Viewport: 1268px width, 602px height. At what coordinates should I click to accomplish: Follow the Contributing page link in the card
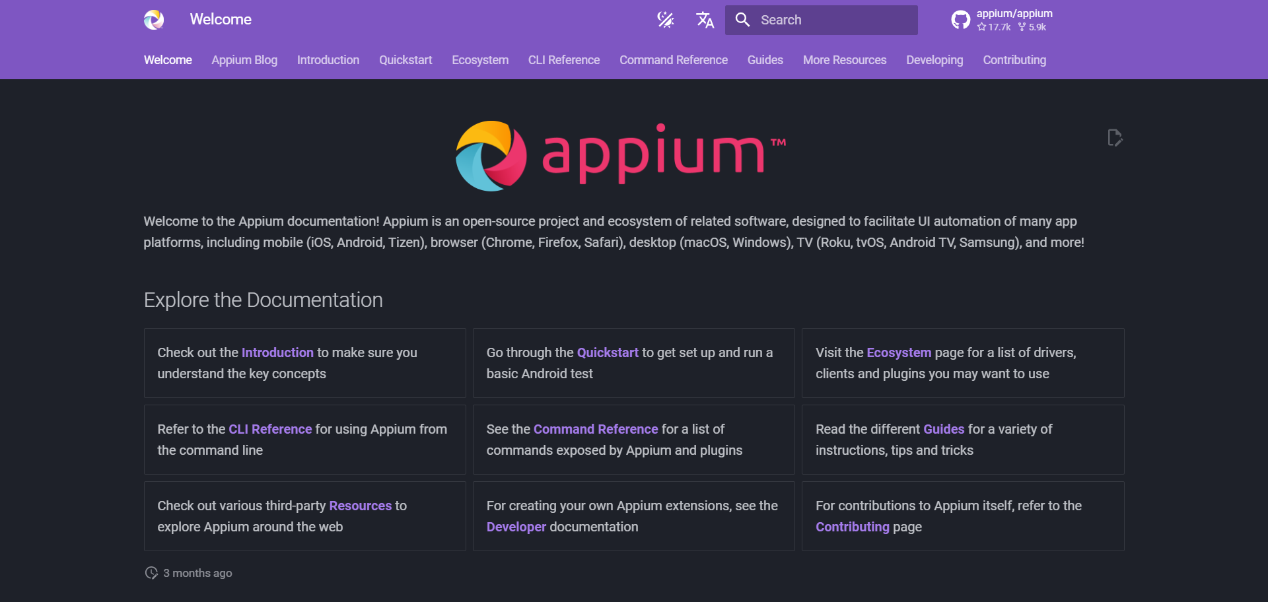coord(853,527)
